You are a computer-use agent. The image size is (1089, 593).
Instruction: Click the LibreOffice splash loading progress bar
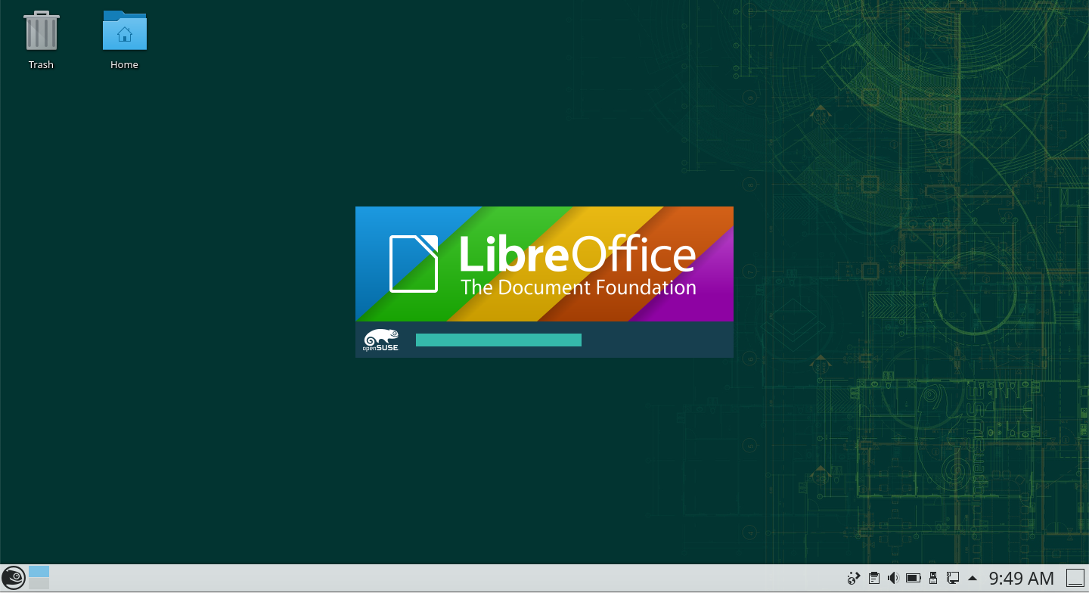(498, 340)
